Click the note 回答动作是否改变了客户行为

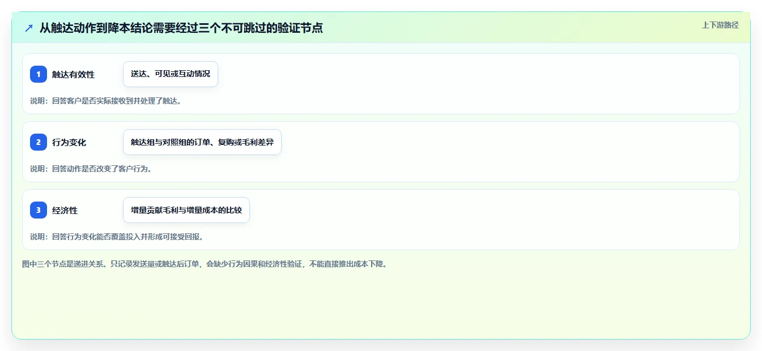point(91,169)
